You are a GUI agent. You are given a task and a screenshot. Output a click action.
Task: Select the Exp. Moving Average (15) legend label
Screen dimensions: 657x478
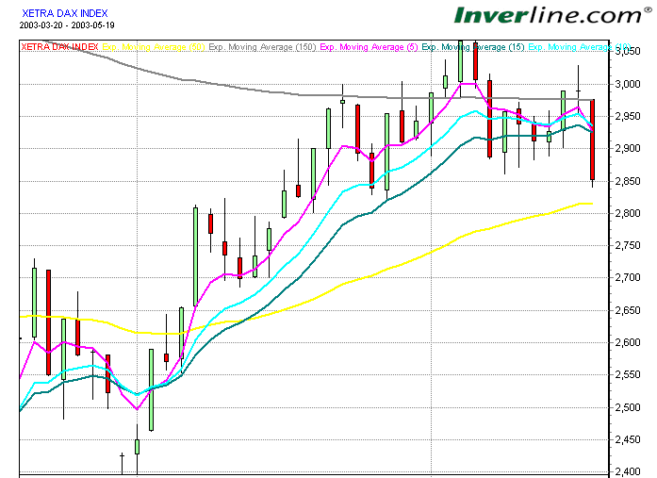click(x=473, y=47)
